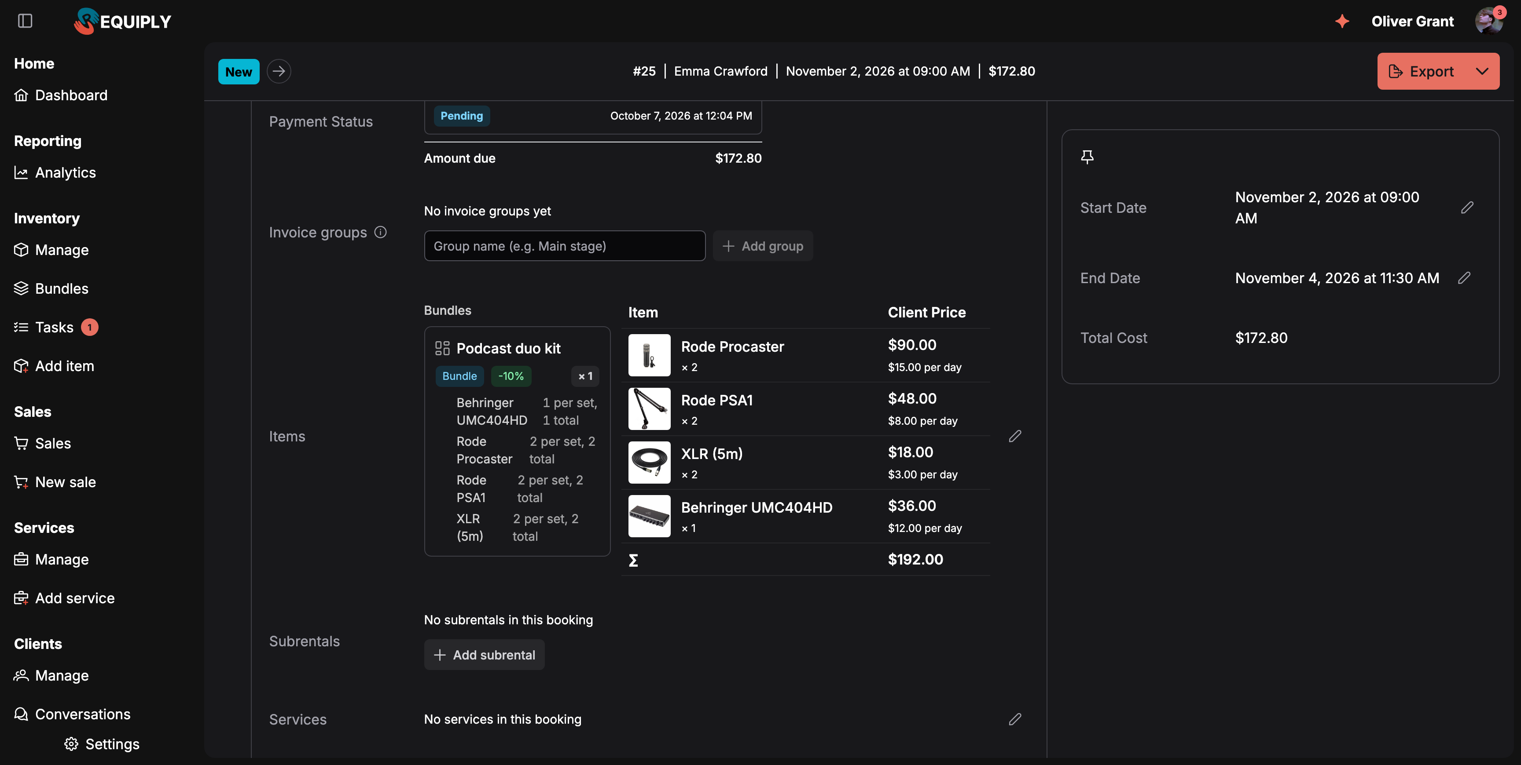Image resolution: width=1521 pixels, height=765 pixels.
Task: Click the New status badge
Action: [x=239, y=71]
